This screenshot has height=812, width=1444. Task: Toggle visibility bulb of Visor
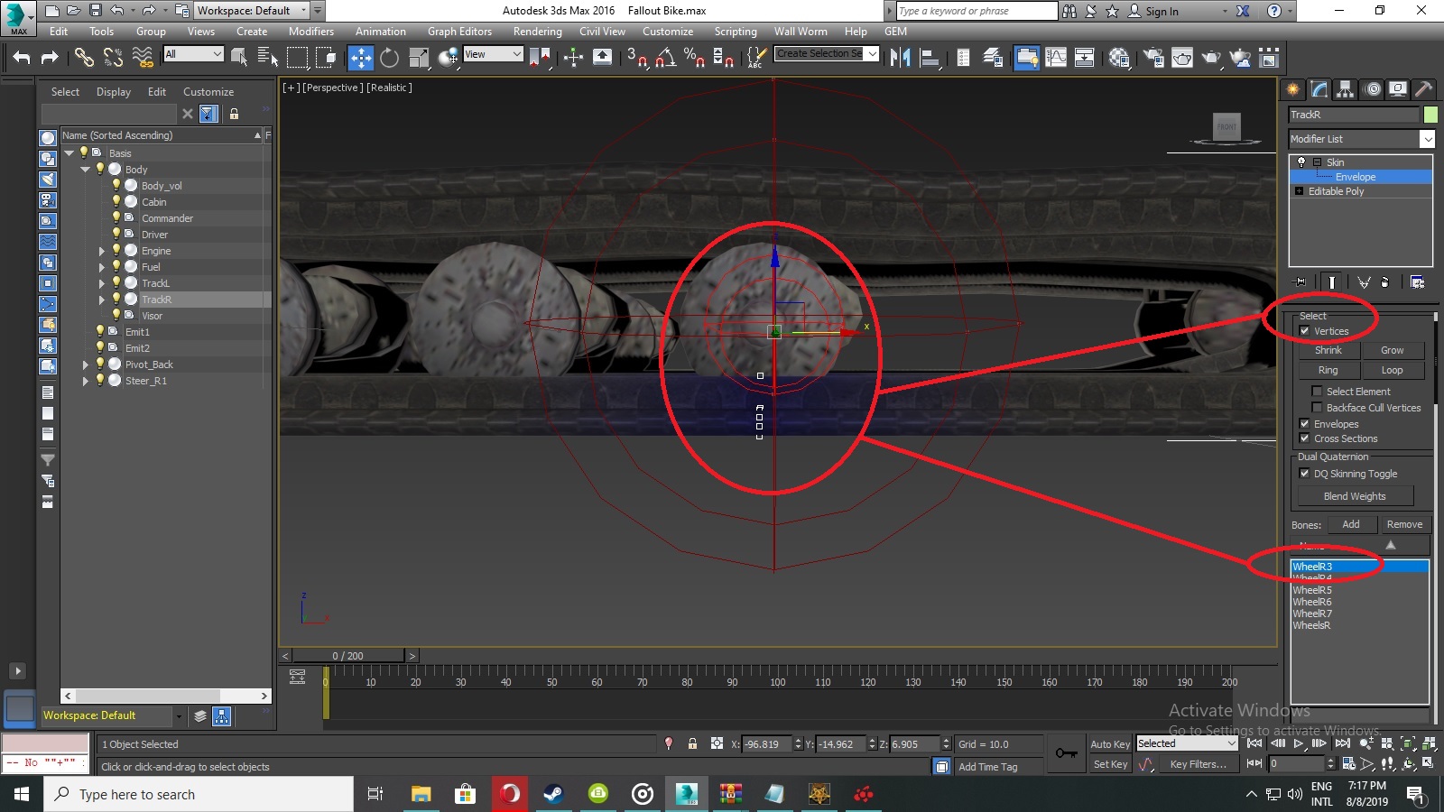tap(116, 315)
